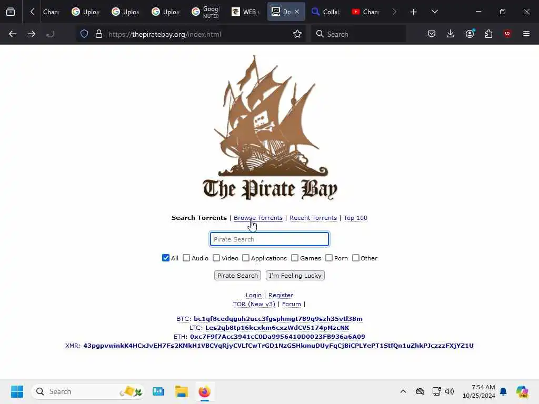Open tracking protection shield icon
The image size is (539, 404).
pyautogui.click(x=84, y=34)
